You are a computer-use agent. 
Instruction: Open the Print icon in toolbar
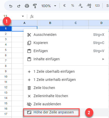[x=27, y=6]
